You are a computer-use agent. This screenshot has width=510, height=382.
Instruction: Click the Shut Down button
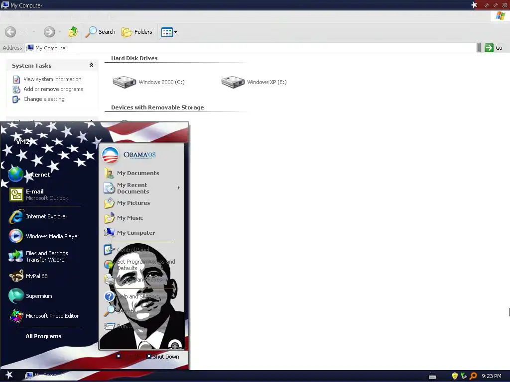pos(163,357)
